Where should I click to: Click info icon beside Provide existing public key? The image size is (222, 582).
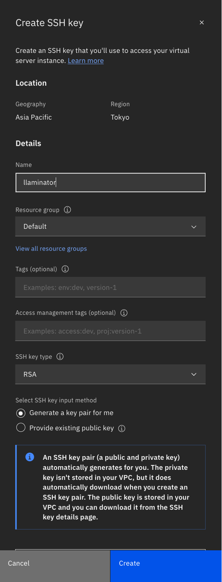pos(122,428)
